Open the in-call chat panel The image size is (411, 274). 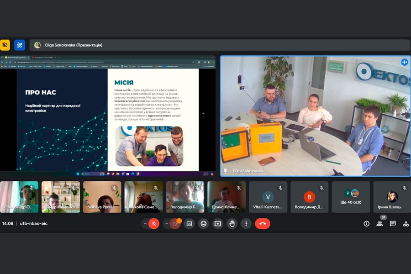point(393,224)
